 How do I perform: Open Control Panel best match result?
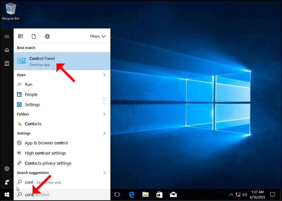(62, 61)
